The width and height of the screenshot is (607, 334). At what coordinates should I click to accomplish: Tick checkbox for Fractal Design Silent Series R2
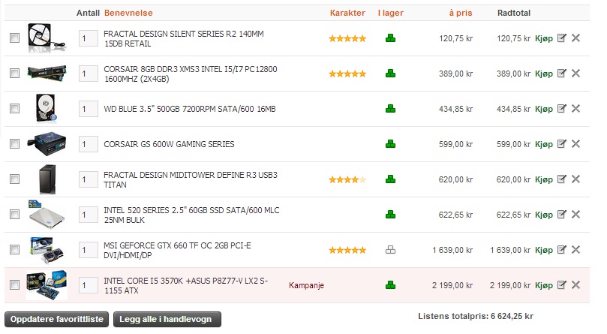[14, 38]
